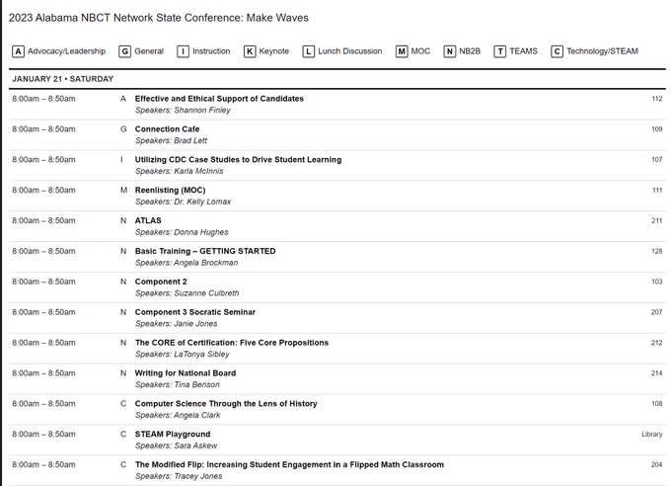Screen dimensions: 671x486
Task: Click speaker name Karla McInnis
Action: (198, 172)
